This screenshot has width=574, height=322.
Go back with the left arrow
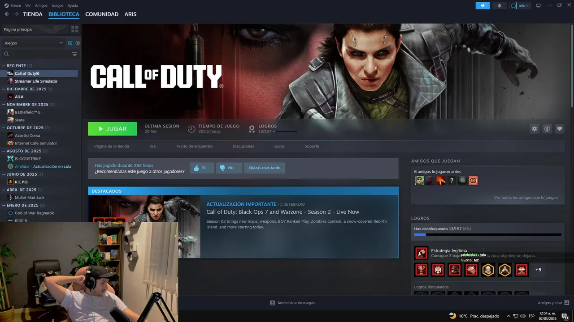coord(7,14)
